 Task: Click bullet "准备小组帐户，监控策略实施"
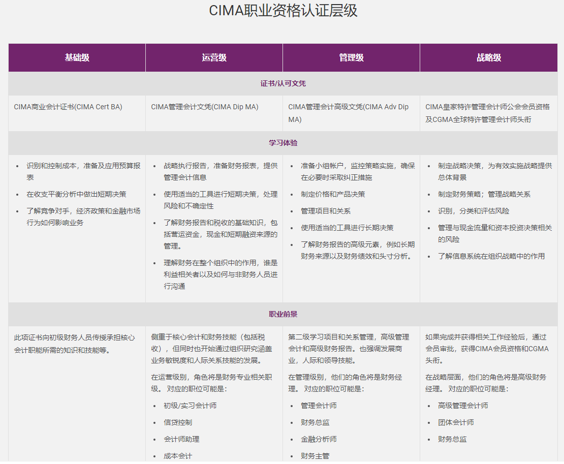pos(358,172)
